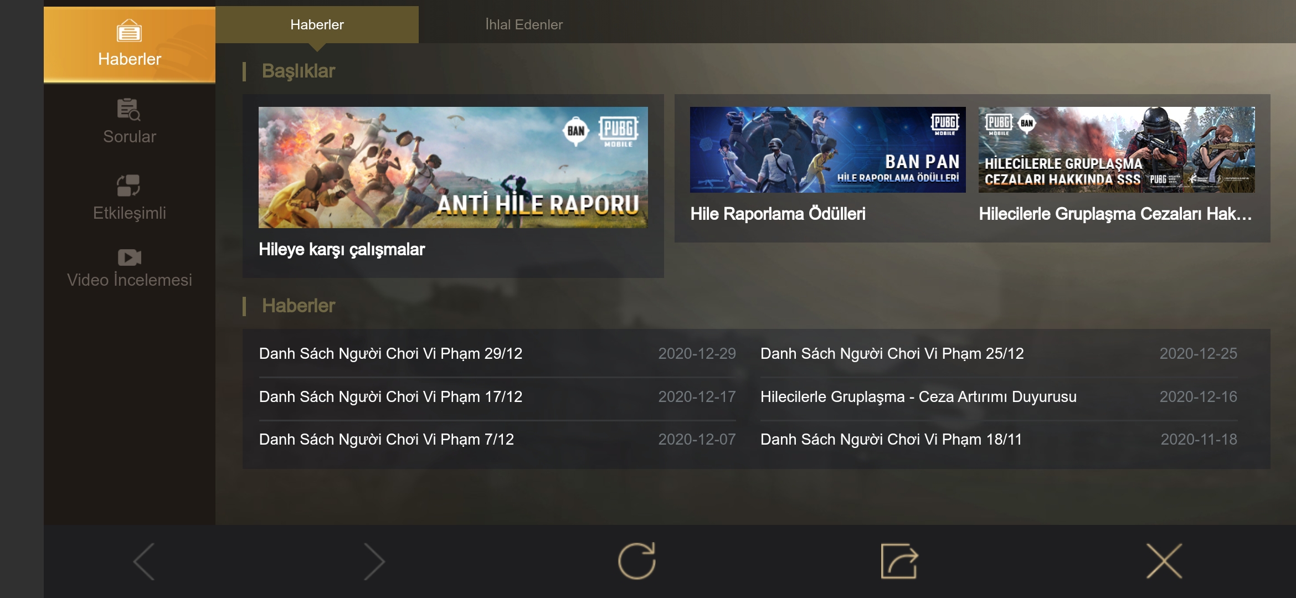This screenshot has width=1296, height=598.
Task: Open 'Hilecilerle Gruplaşma - Ceza Artırımı Duyurusu'
Action: pyautogui.click(x=918, y=396)
